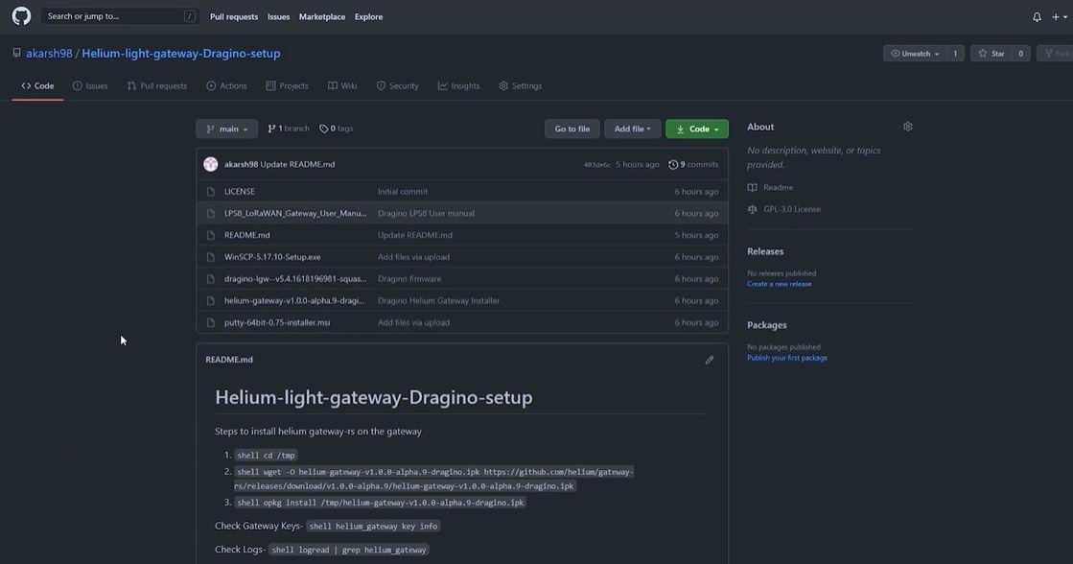
Task: Open GitHub home via Octocat logo
Action: 21,16
